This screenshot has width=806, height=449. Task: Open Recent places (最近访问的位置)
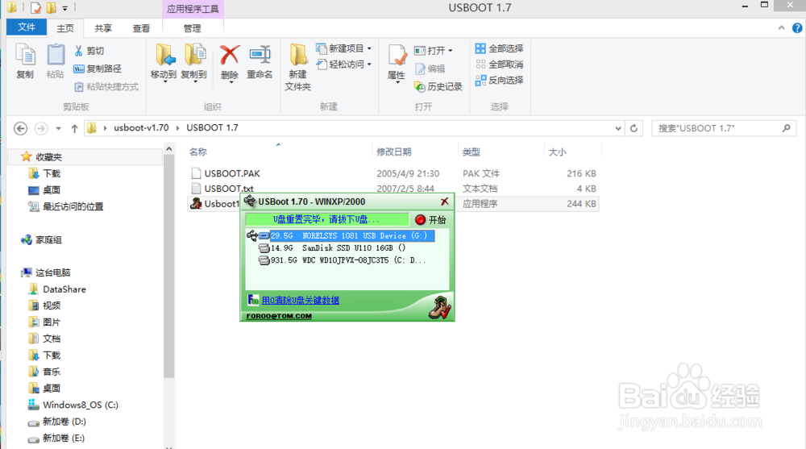[73, 206]
